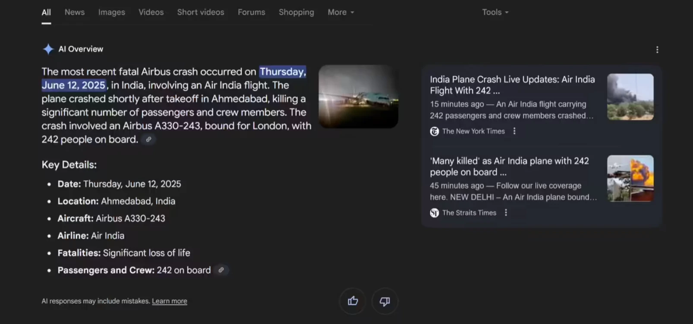Switch to the Images tab
The width and height of the screenshot is (693, 324).
(112, 12)
